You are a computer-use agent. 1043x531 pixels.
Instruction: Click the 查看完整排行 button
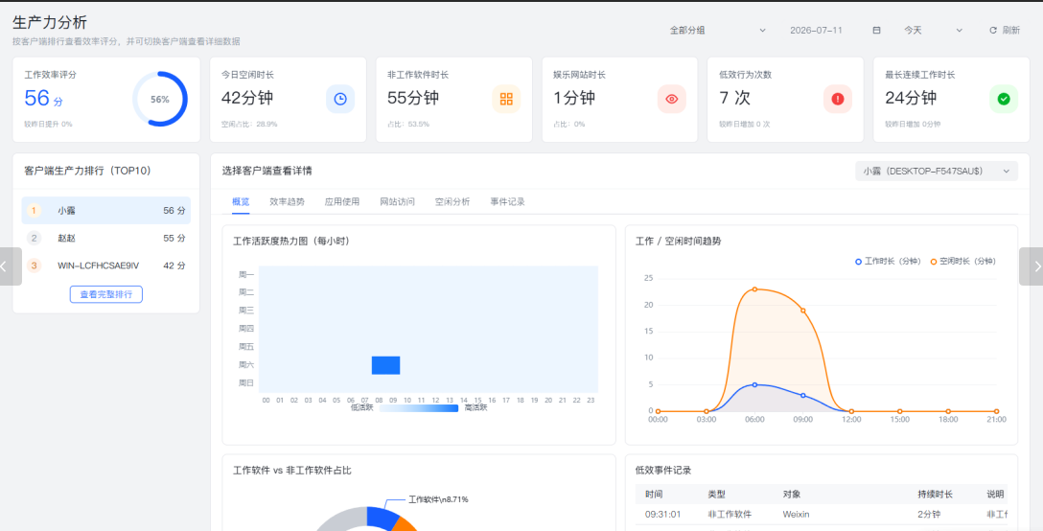[105, 294]
